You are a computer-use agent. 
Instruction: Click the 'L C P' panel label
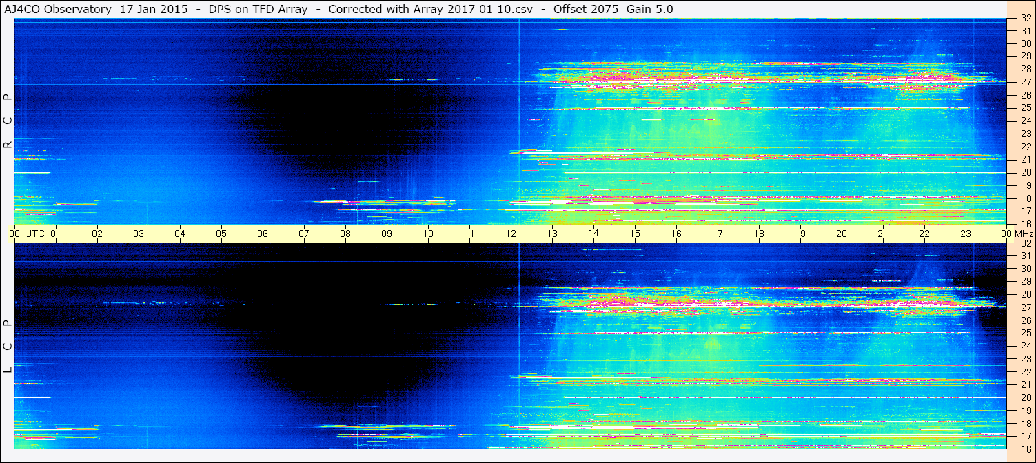coord(8,347)
